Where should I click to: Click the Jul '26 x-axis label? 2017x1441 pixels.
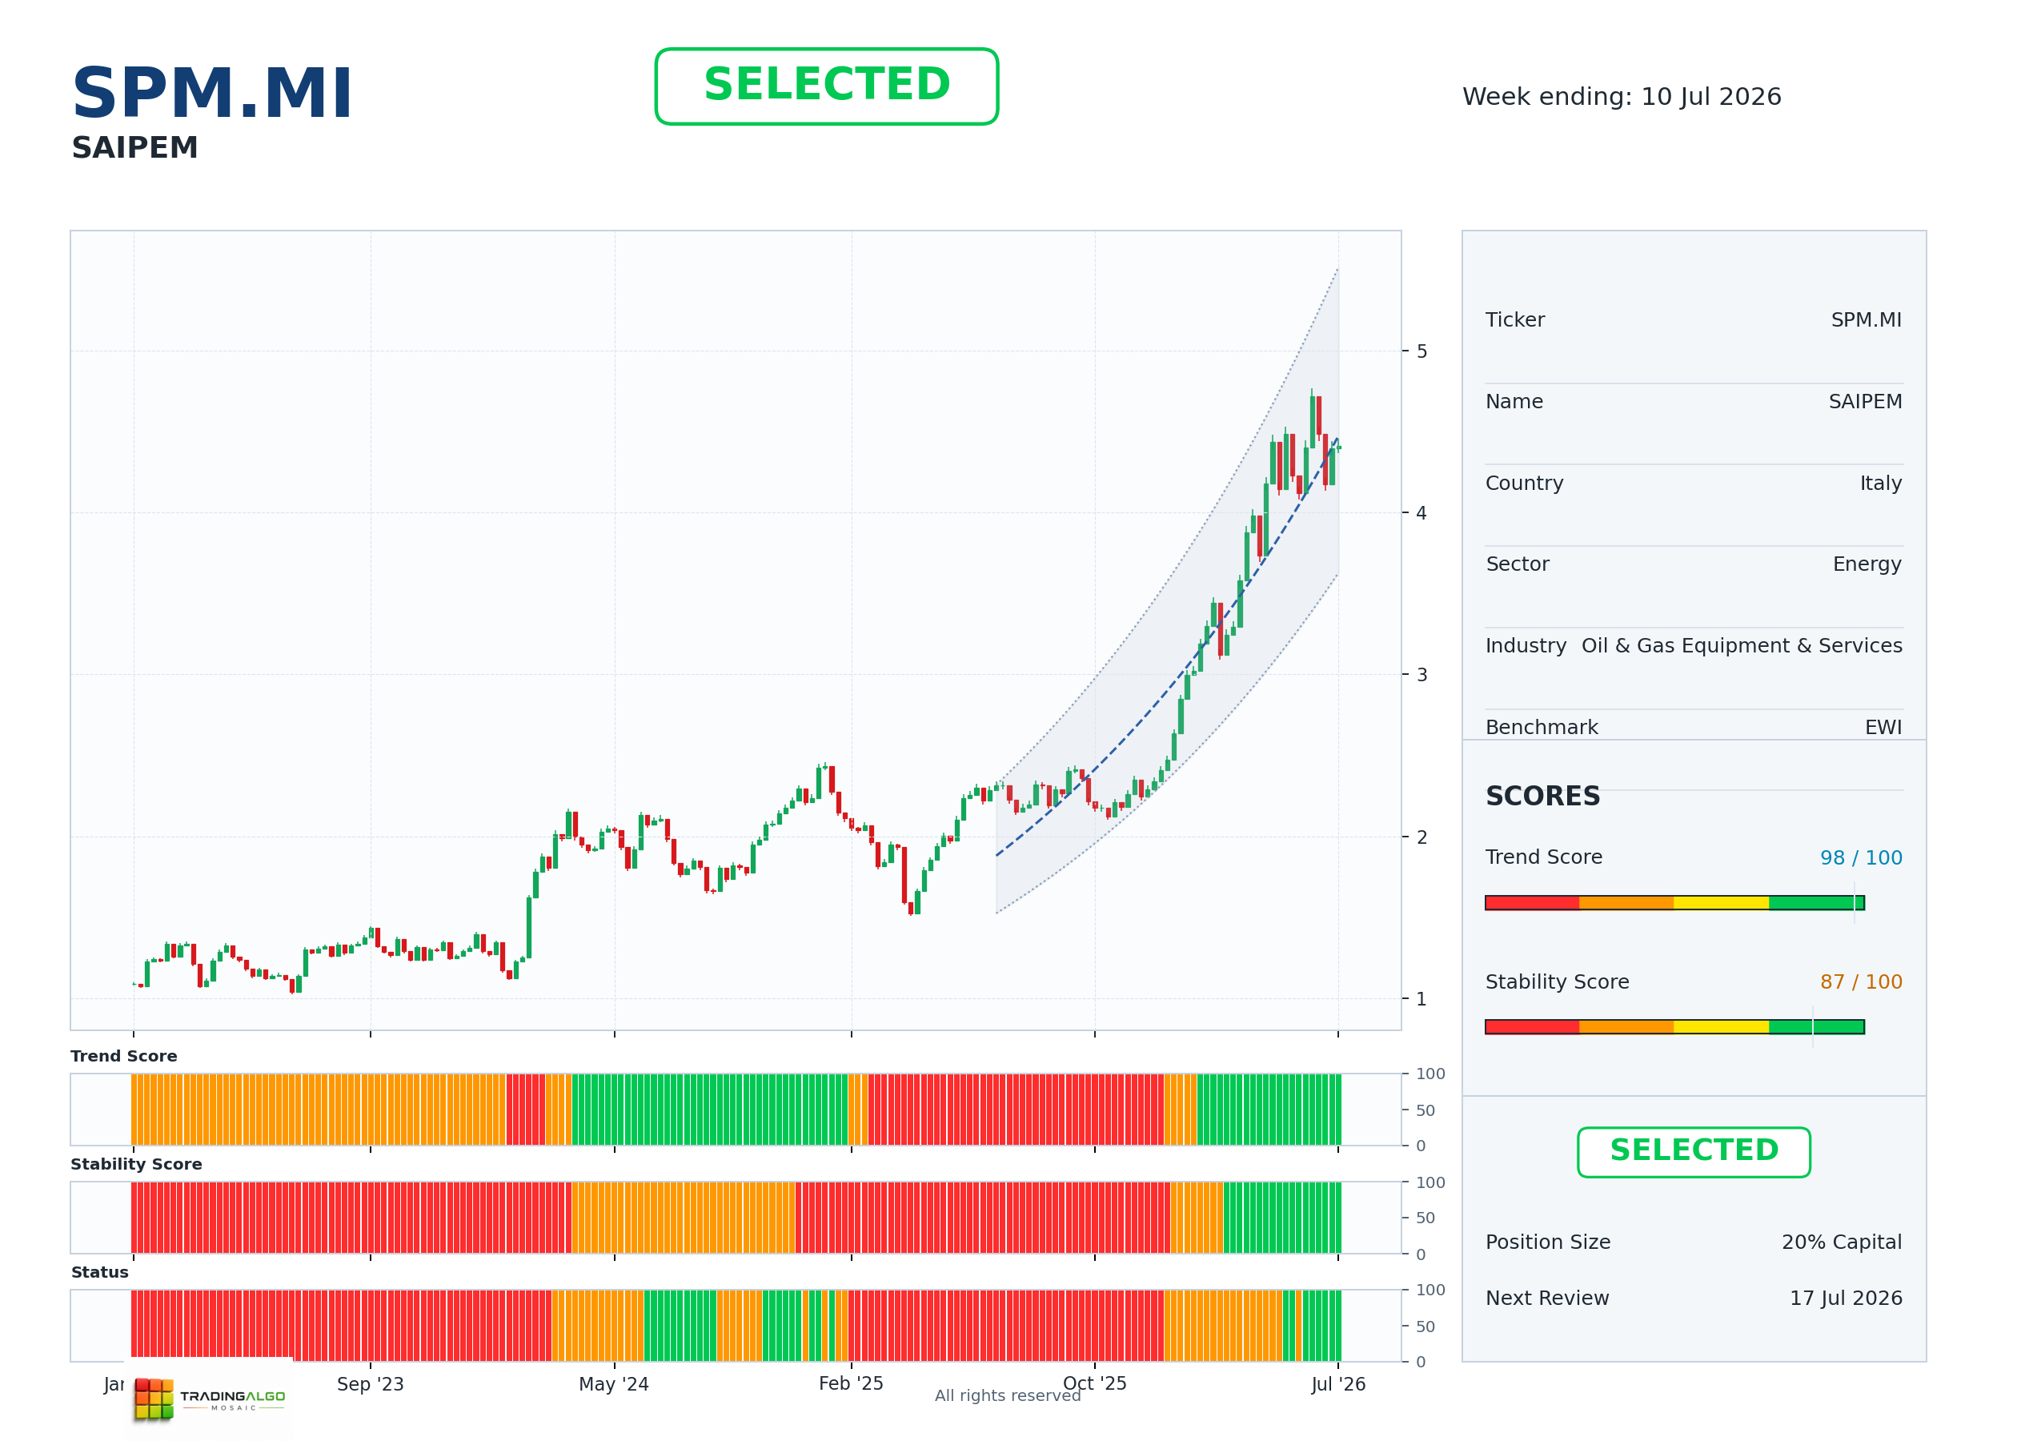coord(1338,1384)
